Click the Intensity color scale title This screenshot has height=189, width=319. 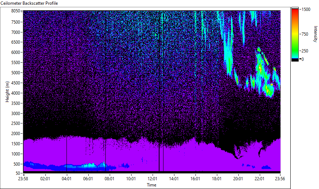315,34
